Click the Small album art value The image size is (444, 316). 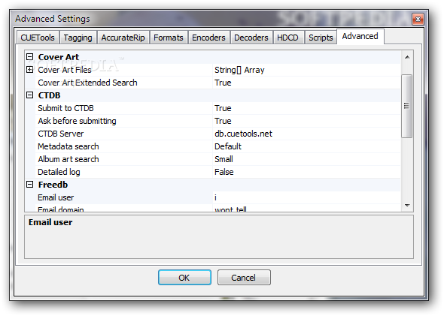(307, 159)
